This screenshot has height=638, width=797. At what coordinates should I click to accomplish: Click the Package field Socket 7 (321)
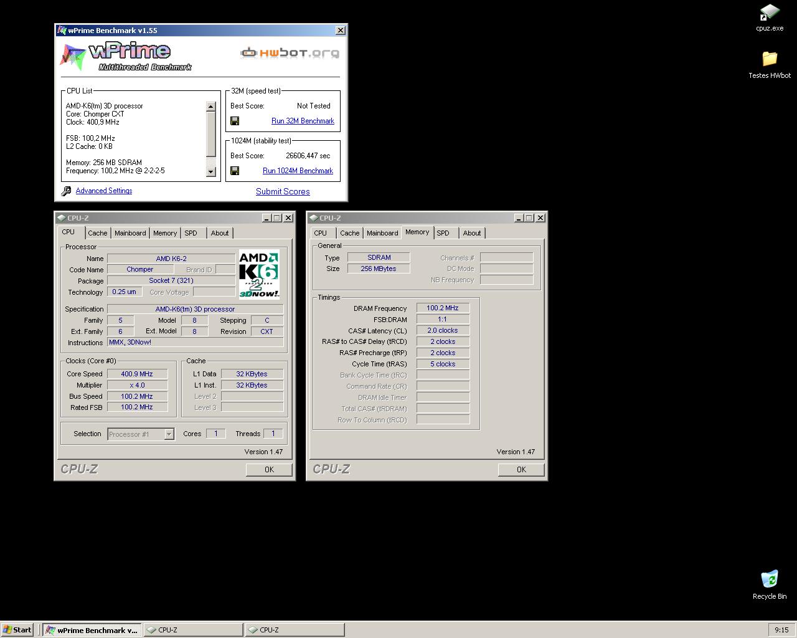171,280
